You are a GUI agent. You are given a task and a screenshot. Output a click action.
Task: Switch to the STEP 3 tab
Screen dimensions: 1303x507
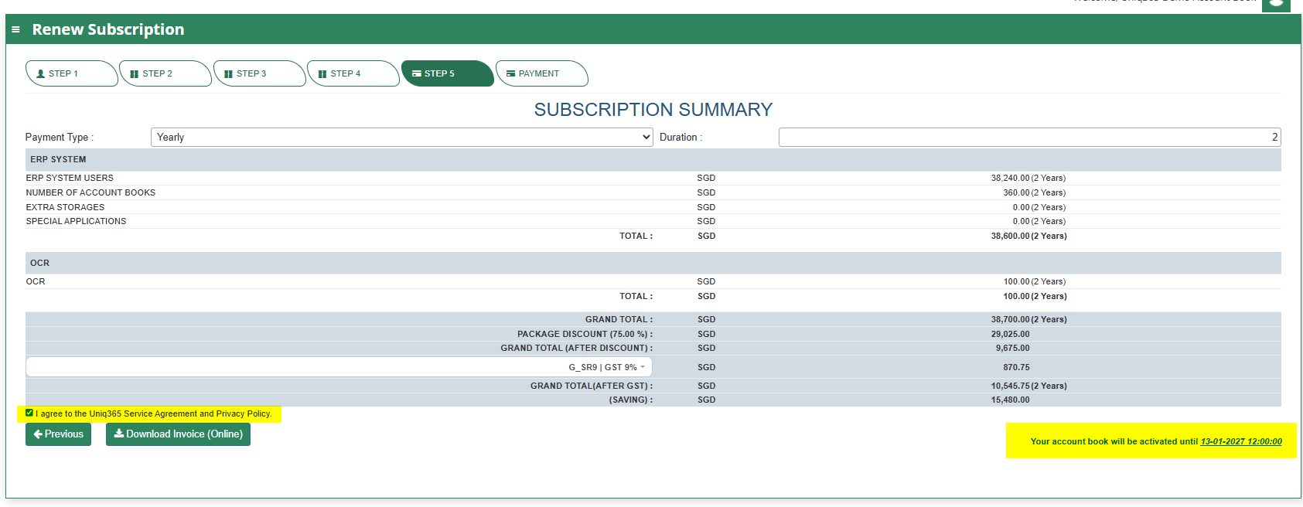[x=259, y=73]
